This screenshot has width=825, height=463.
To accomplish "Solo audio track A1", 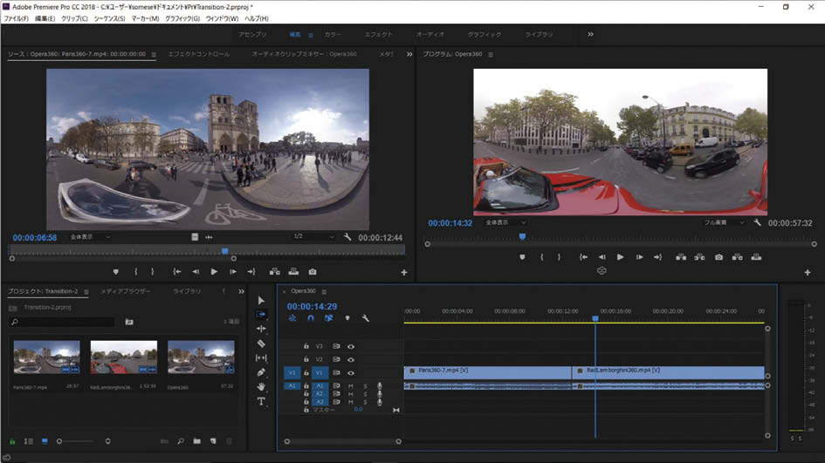I will [x=365, y=385].
